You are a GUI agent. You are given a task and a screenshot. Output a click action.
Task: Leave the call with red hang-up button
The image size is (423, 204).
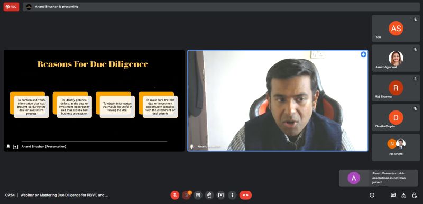(245, 195)
